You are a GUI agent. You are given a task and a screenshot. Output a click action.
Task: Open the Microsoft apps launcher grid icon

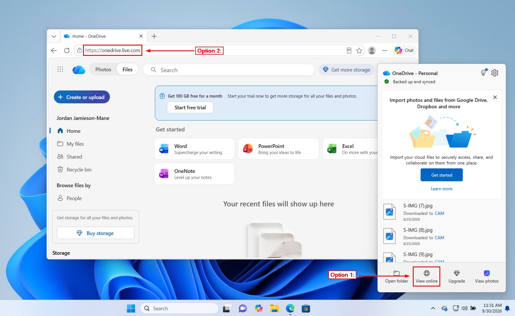click(60, 69)
